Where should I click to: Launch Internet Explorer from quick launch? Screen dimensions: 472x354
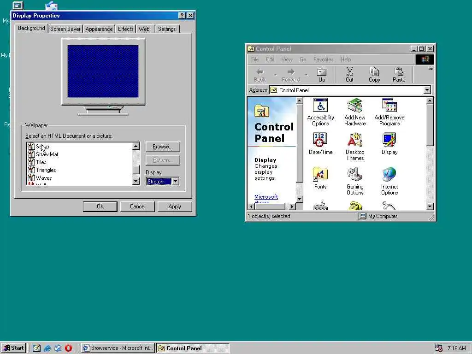pyautogui.click(x=47, y=348)
